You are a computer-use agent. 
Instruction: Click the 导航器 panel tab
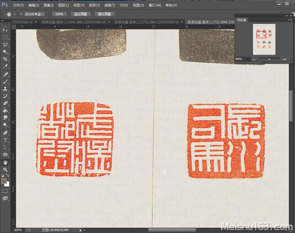242,20
